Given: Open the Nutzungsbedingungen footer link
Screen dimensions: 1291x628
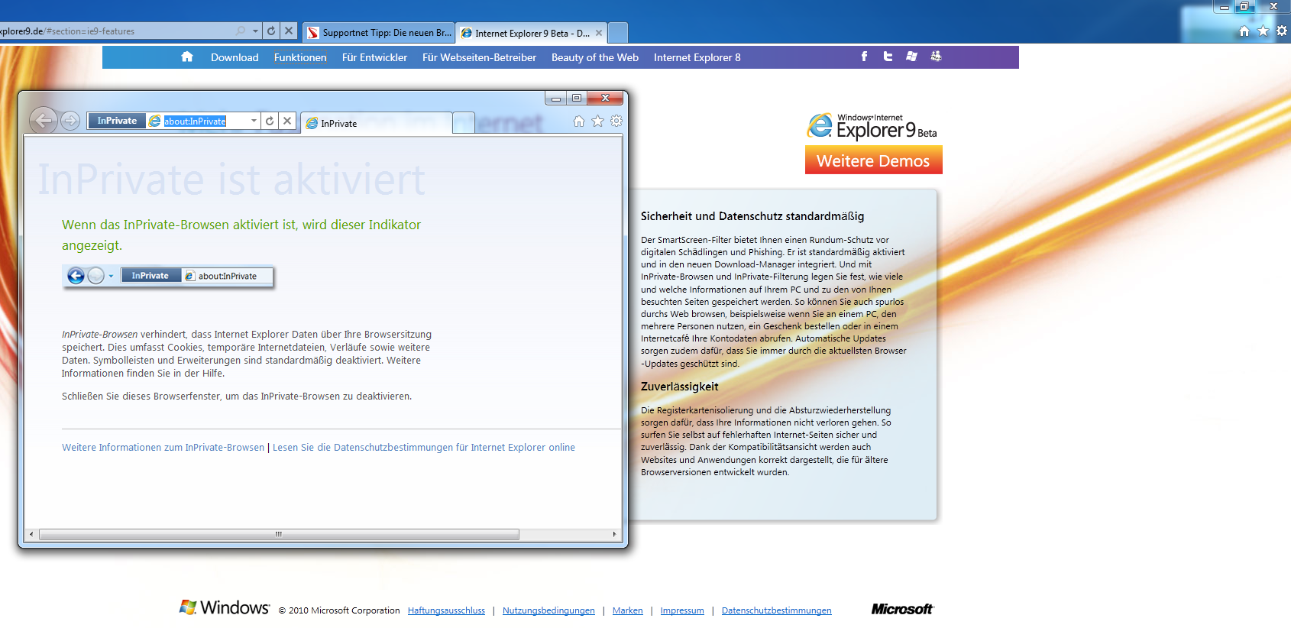Looking at the screenshot, I should (x=548, y=610).
